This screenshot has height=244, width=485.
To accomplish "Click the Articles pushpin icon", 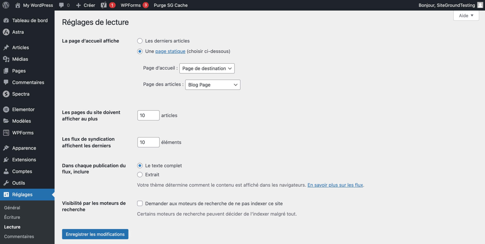I will 6,48.
